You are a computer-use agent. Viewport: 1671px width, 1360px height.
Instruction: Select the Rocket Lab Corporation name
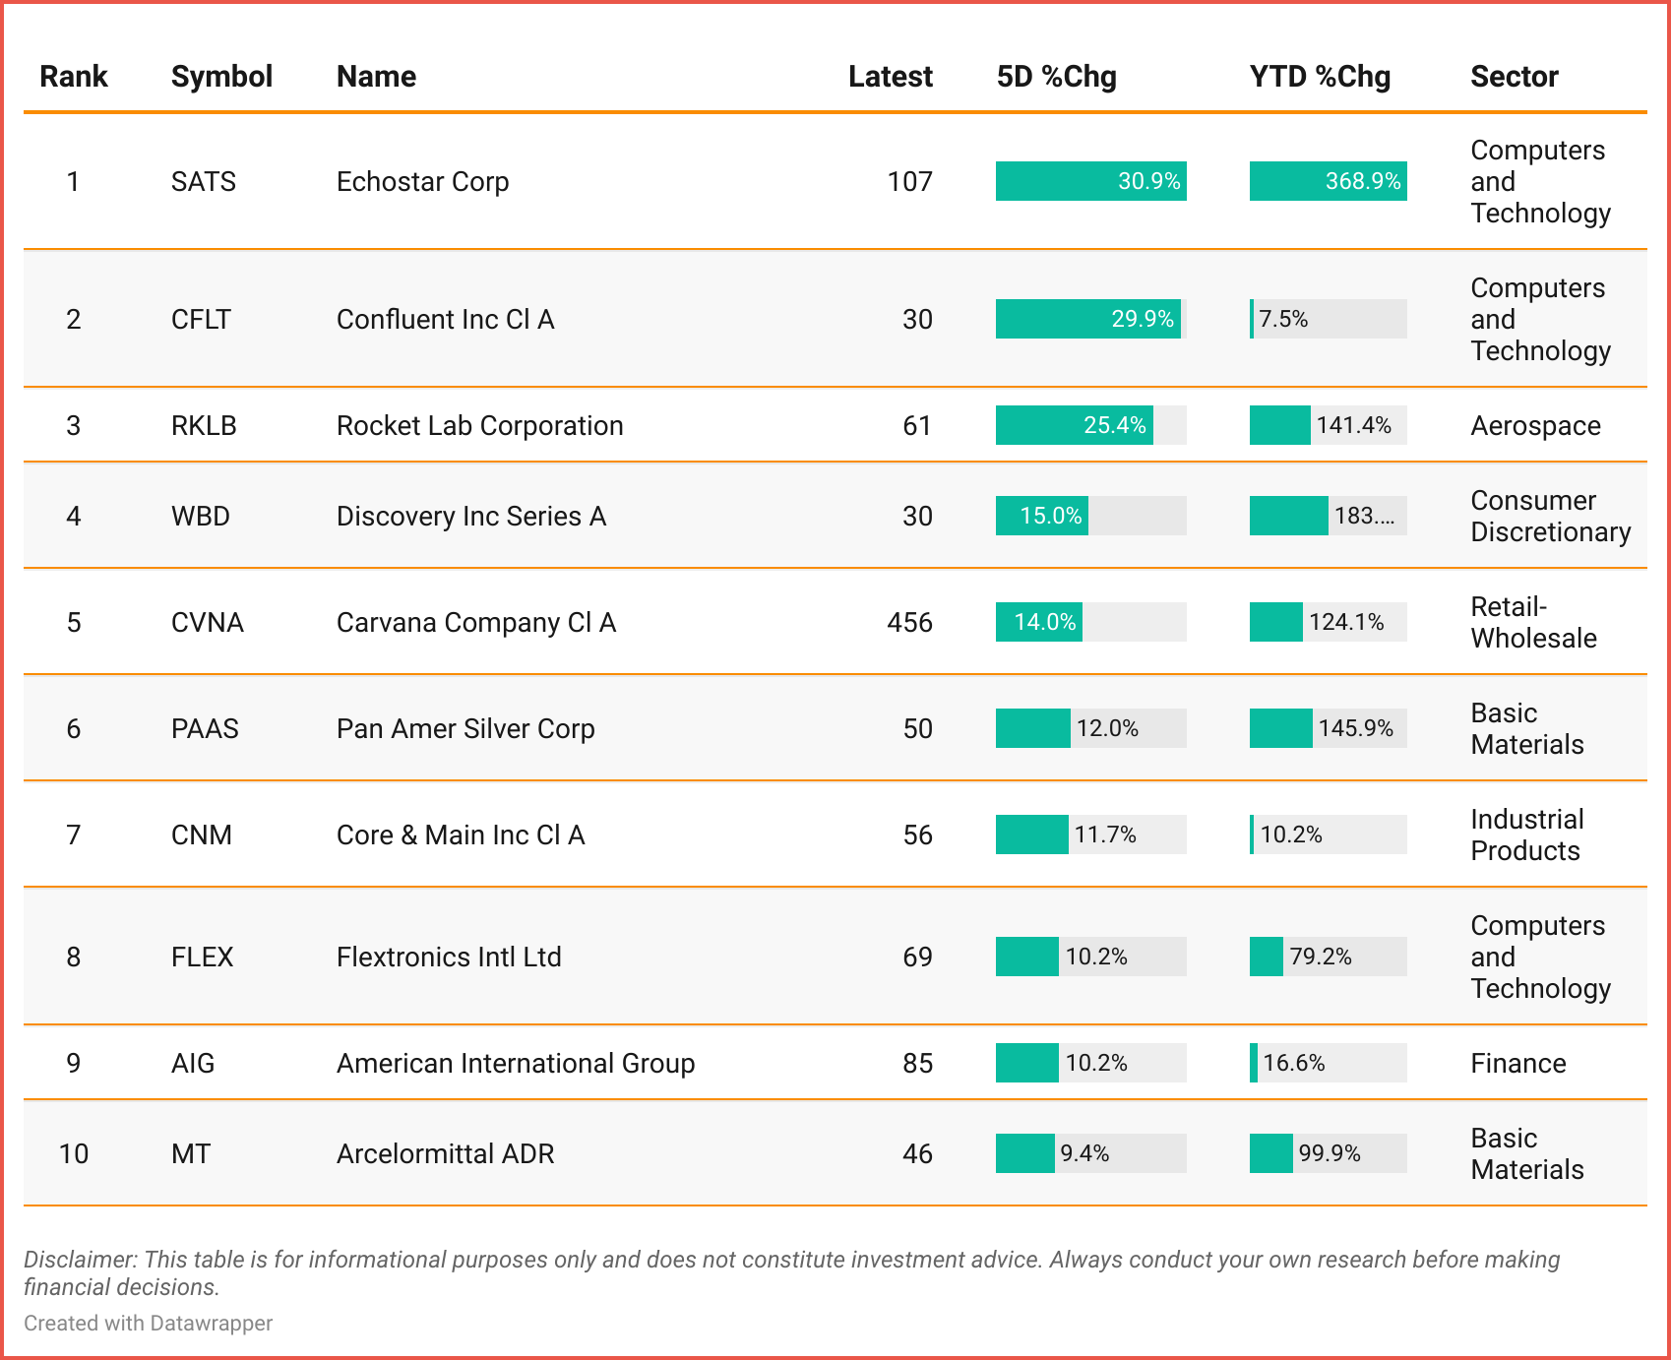[x=479, y=426]
